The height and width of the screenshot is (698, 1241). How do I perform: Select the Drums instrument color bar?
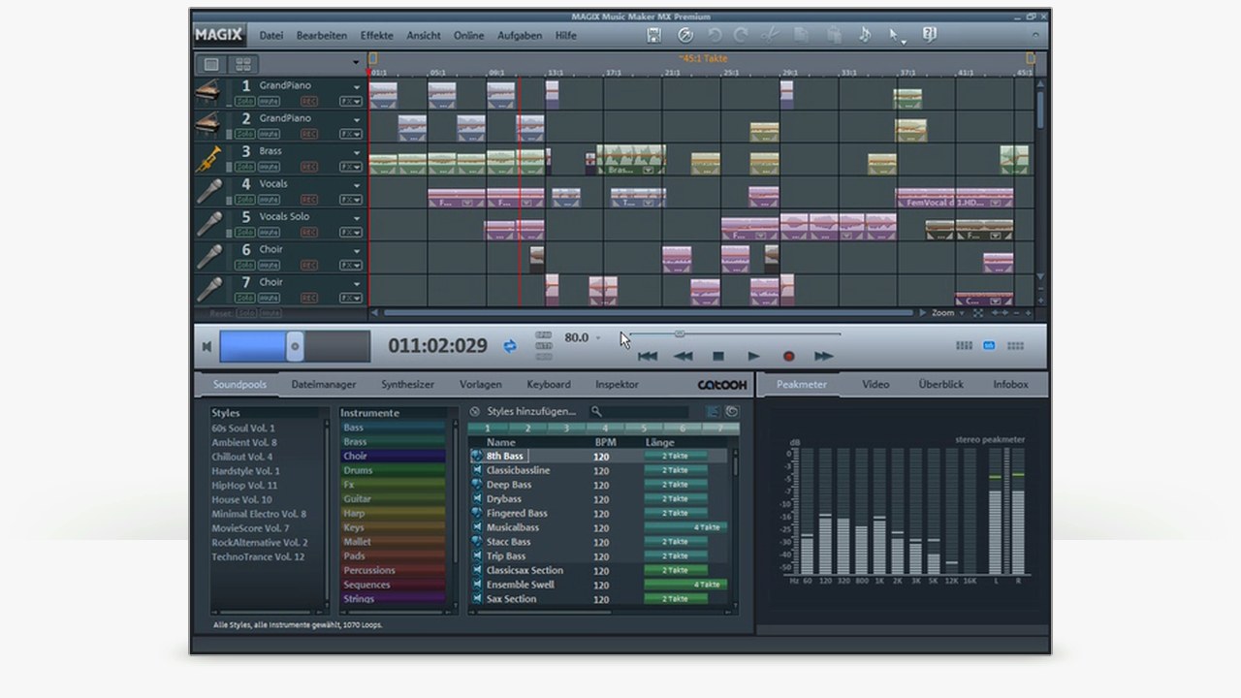tap(393, 470)
